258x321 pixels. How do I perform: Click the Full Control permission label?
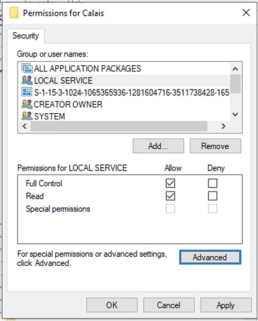(44, 183)
